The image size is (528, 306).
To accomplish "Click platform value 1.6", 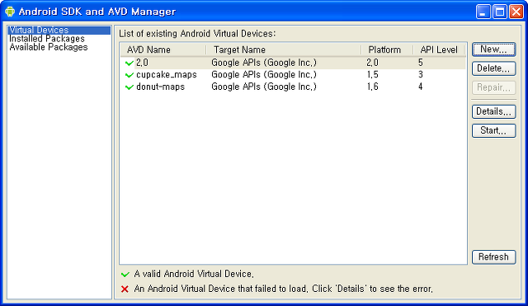I will tap(373, 87).
